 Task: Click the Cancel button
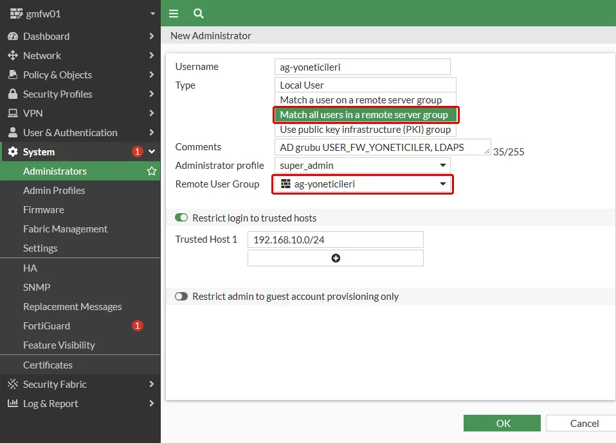[582, 423]
